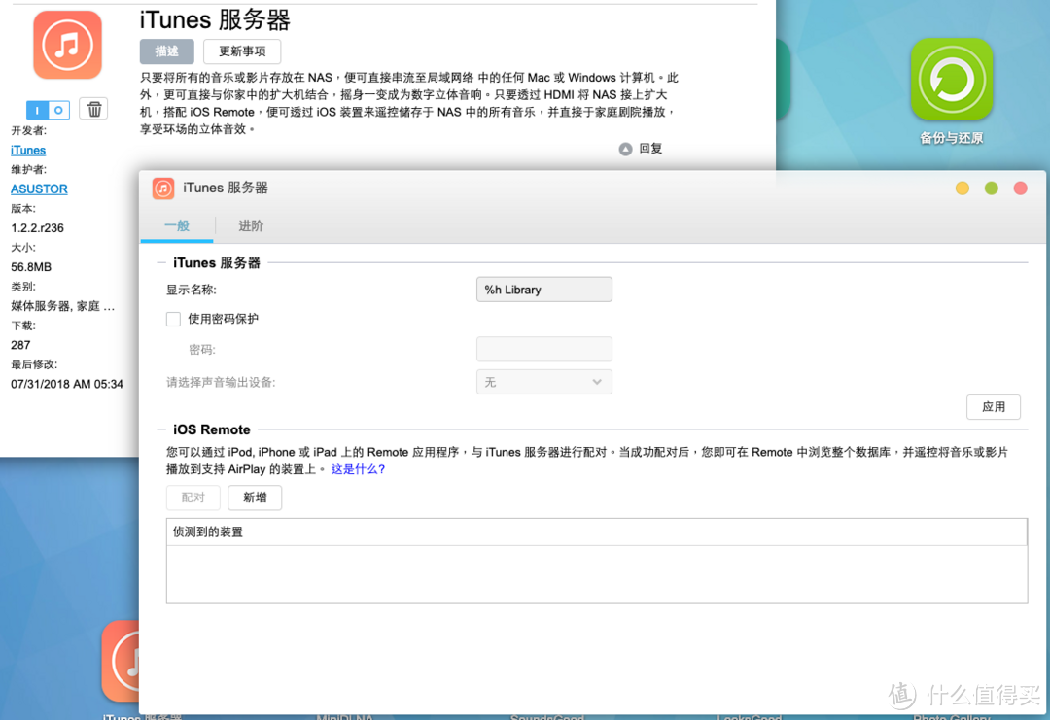The height and width of the screenshot is (720, 1050).
Task: Switch to the 进阶 tab
Action: coord(251,226)
